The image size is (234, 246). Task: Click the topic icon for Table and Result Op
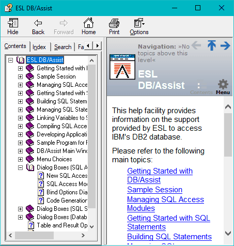coord(31,225)
